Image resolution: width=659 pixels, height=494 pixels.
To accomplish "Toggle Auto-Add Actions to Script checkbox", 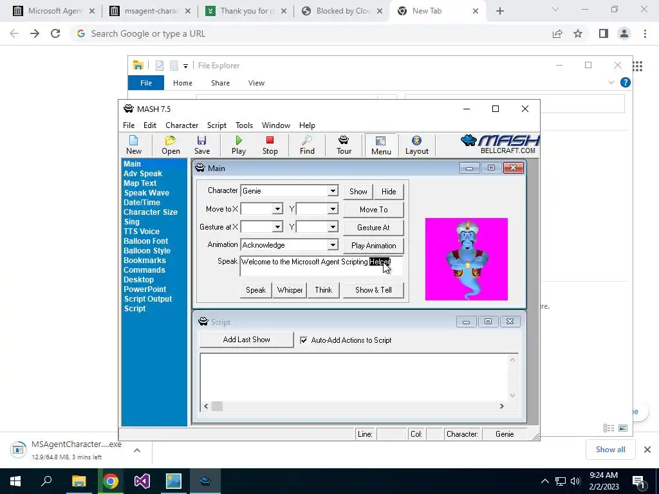I will (304, 340).
